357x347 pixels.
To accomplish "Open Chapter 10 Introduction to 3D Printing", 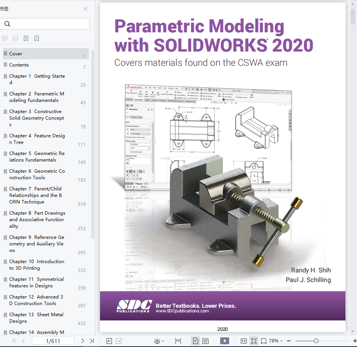I will tap(45, 265).
